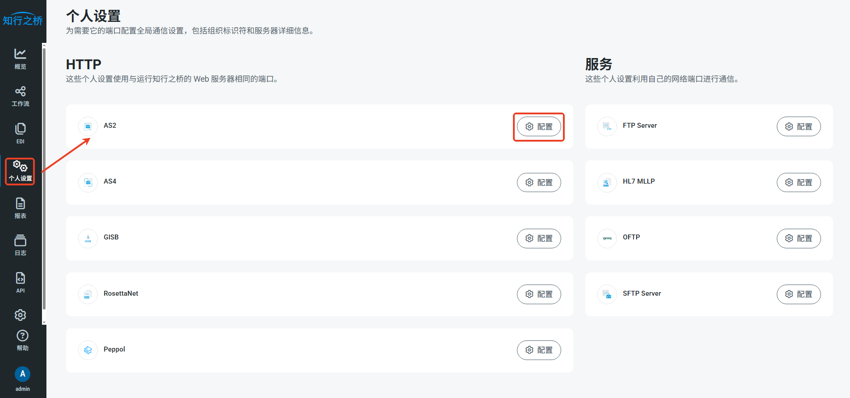Screen dimensions: 850x398
Task: Open the 工作流 workflow sidebar icon
Action: pyautogui.click(x=20, y=96)
